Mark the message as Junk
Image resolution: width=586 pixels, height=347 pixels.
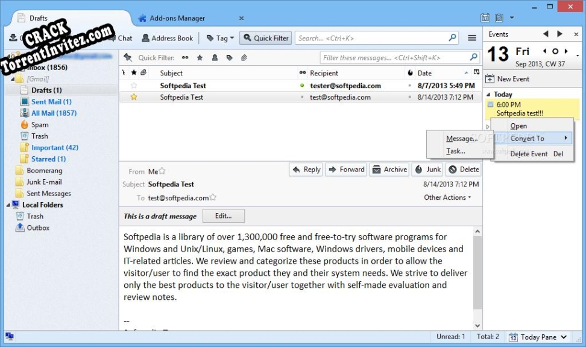[427, 170]
